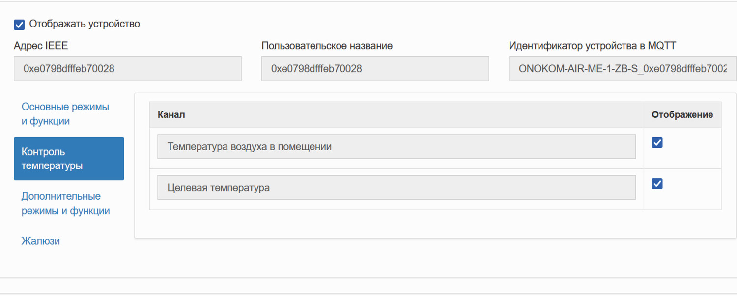Click the Канал column header
The image size is (737, 302).
point(171,115)
